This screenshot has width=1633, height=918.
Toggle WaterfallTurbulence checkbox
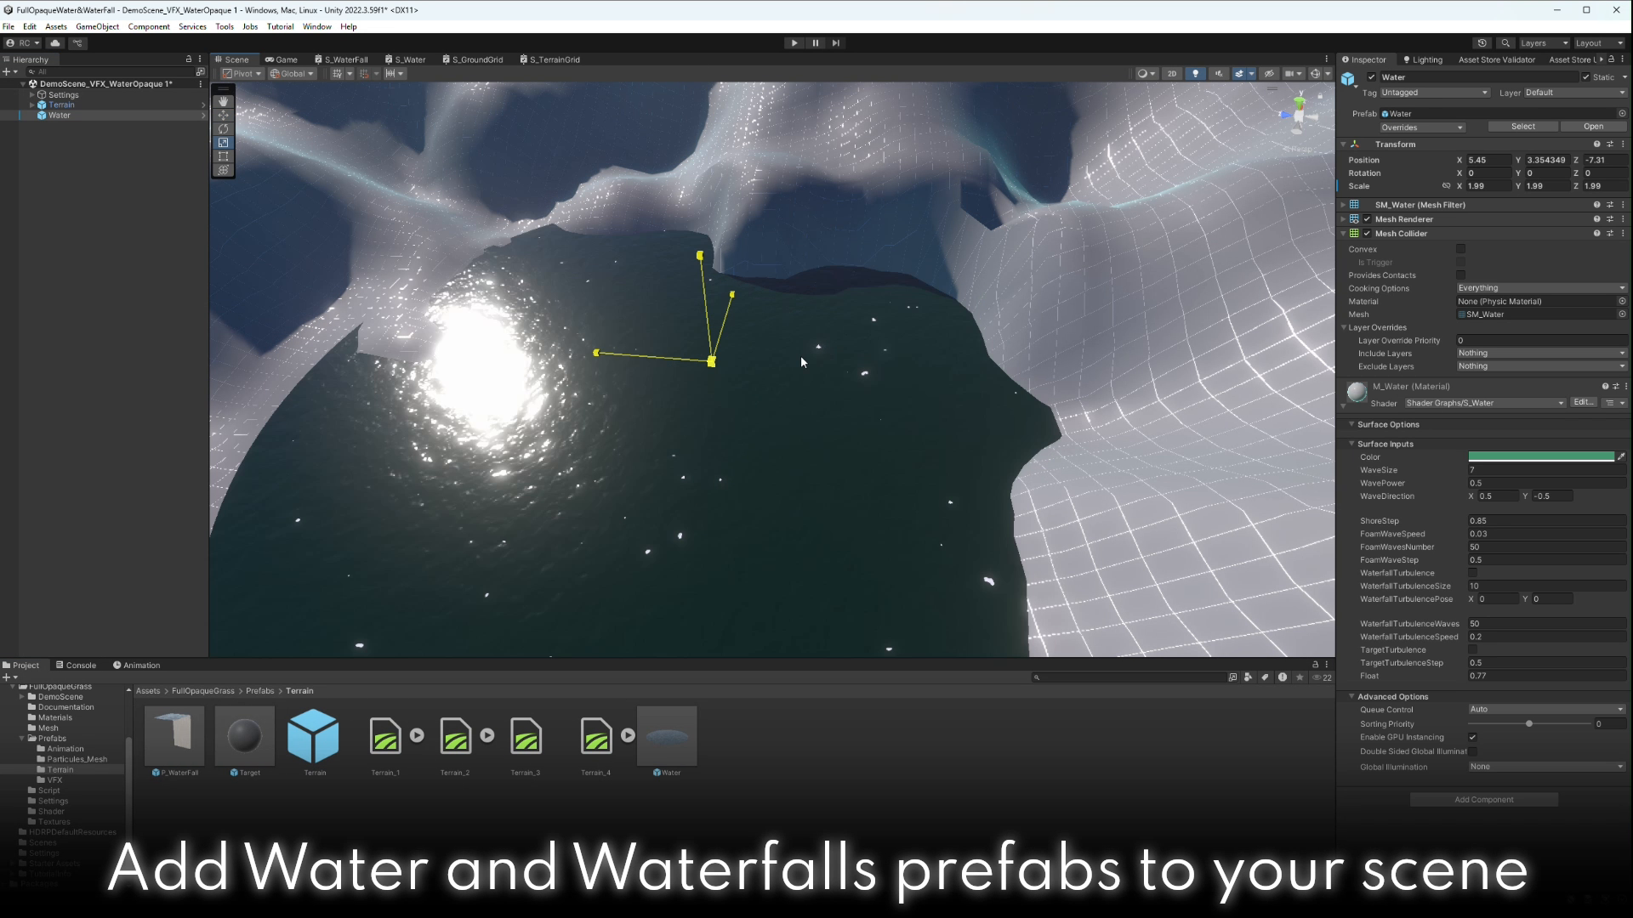pyautogui.click(x=1473, y=574)
